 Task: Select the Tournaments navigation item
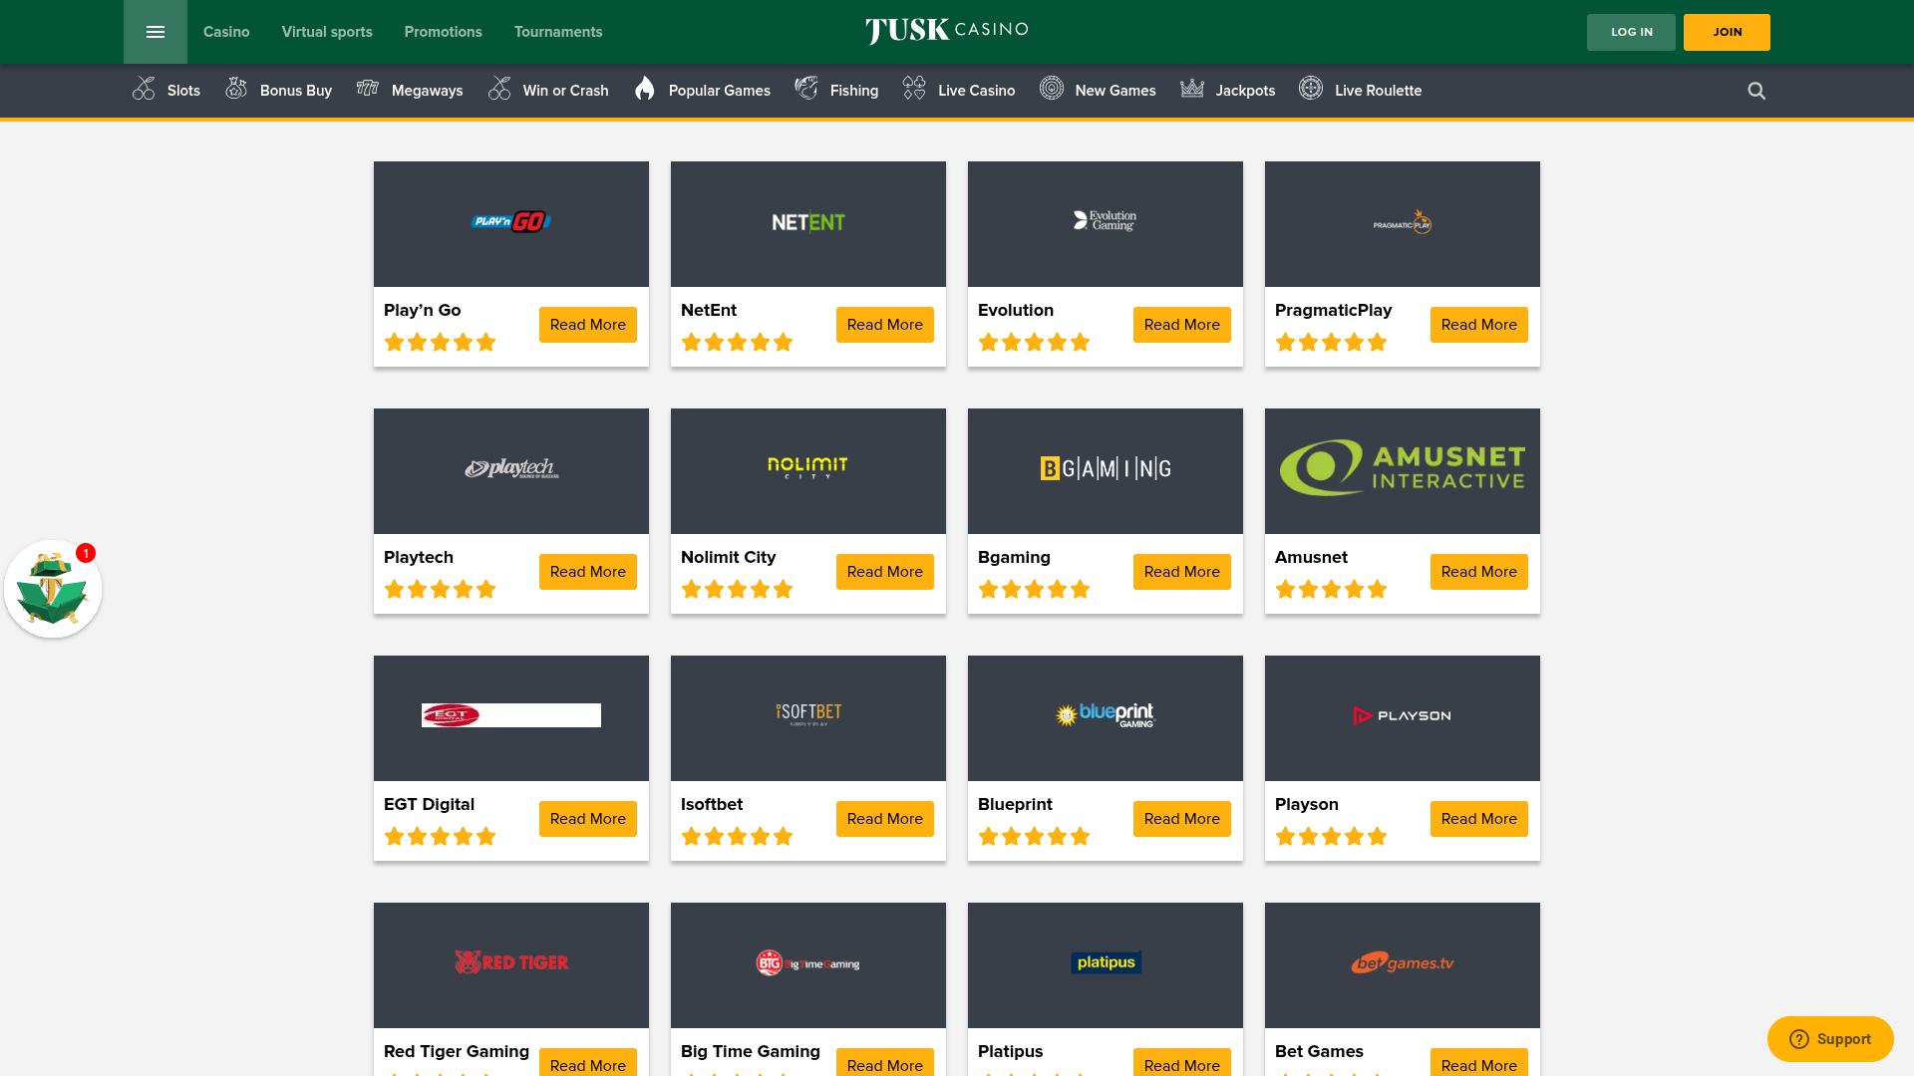click(558, 31)
